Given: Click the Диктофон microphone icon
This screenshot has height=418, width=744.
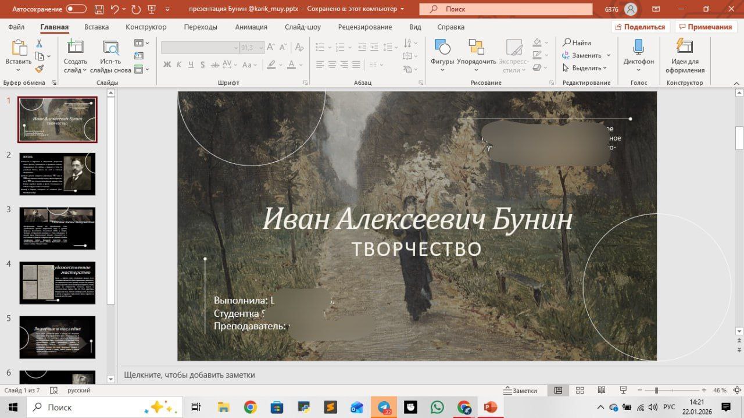Looking at the screenshot, I should coord(638,47).
